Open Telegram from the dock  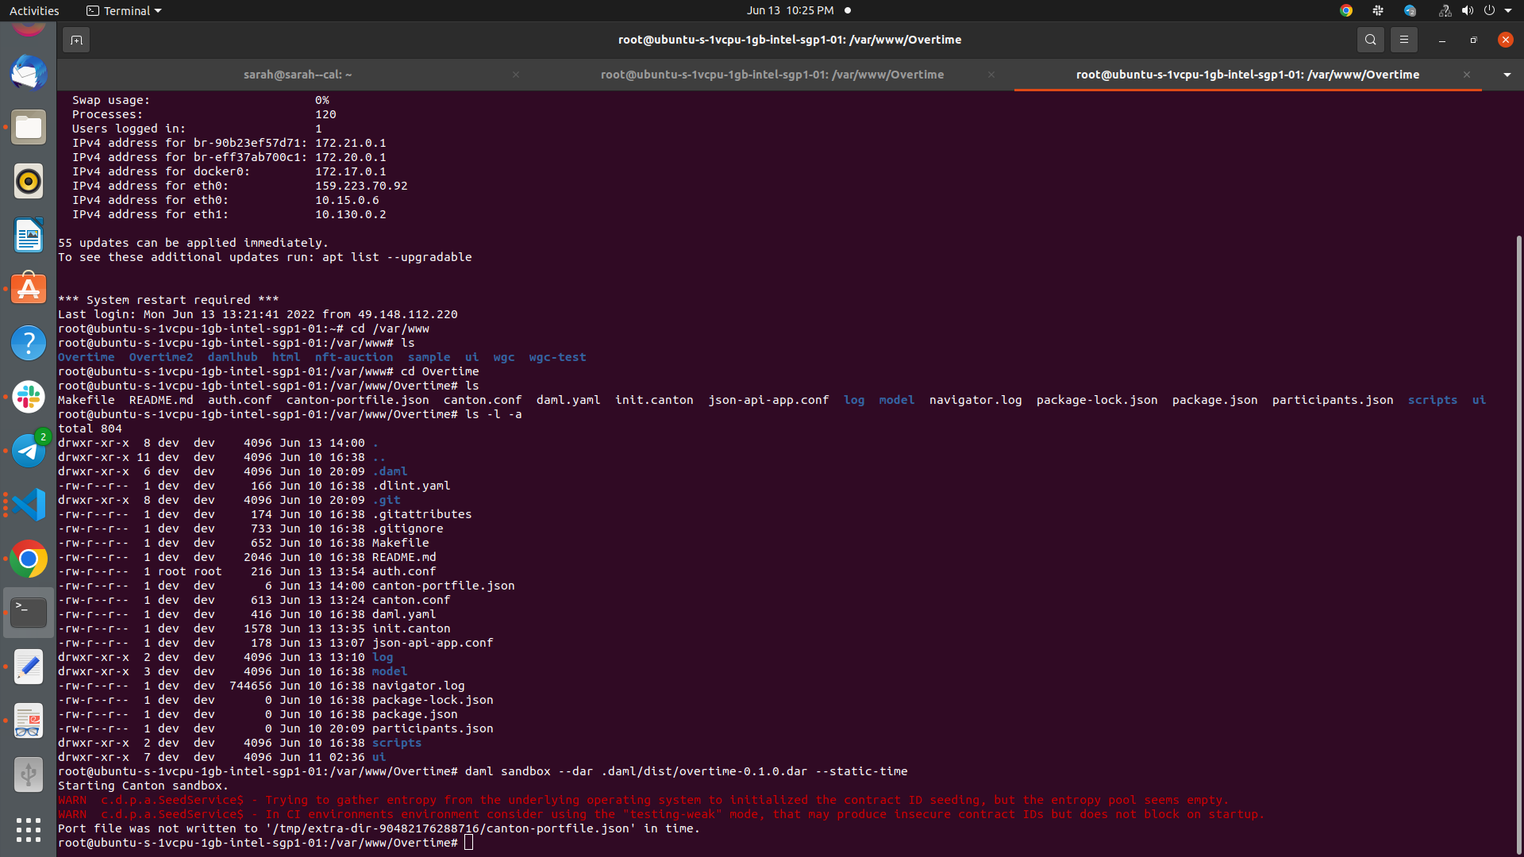click(29, 451)
